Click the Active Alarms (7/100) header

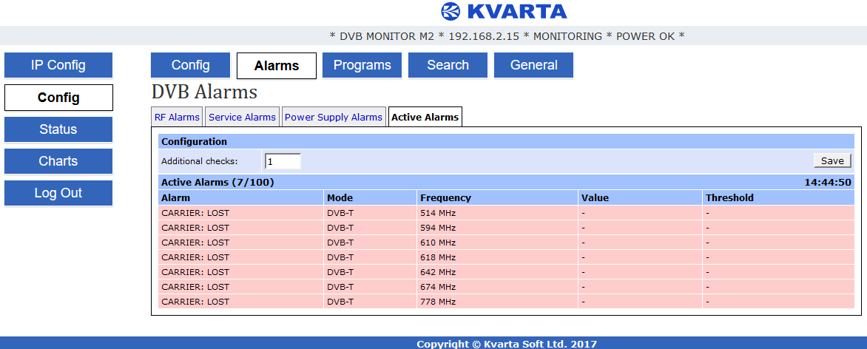[217, 183]
